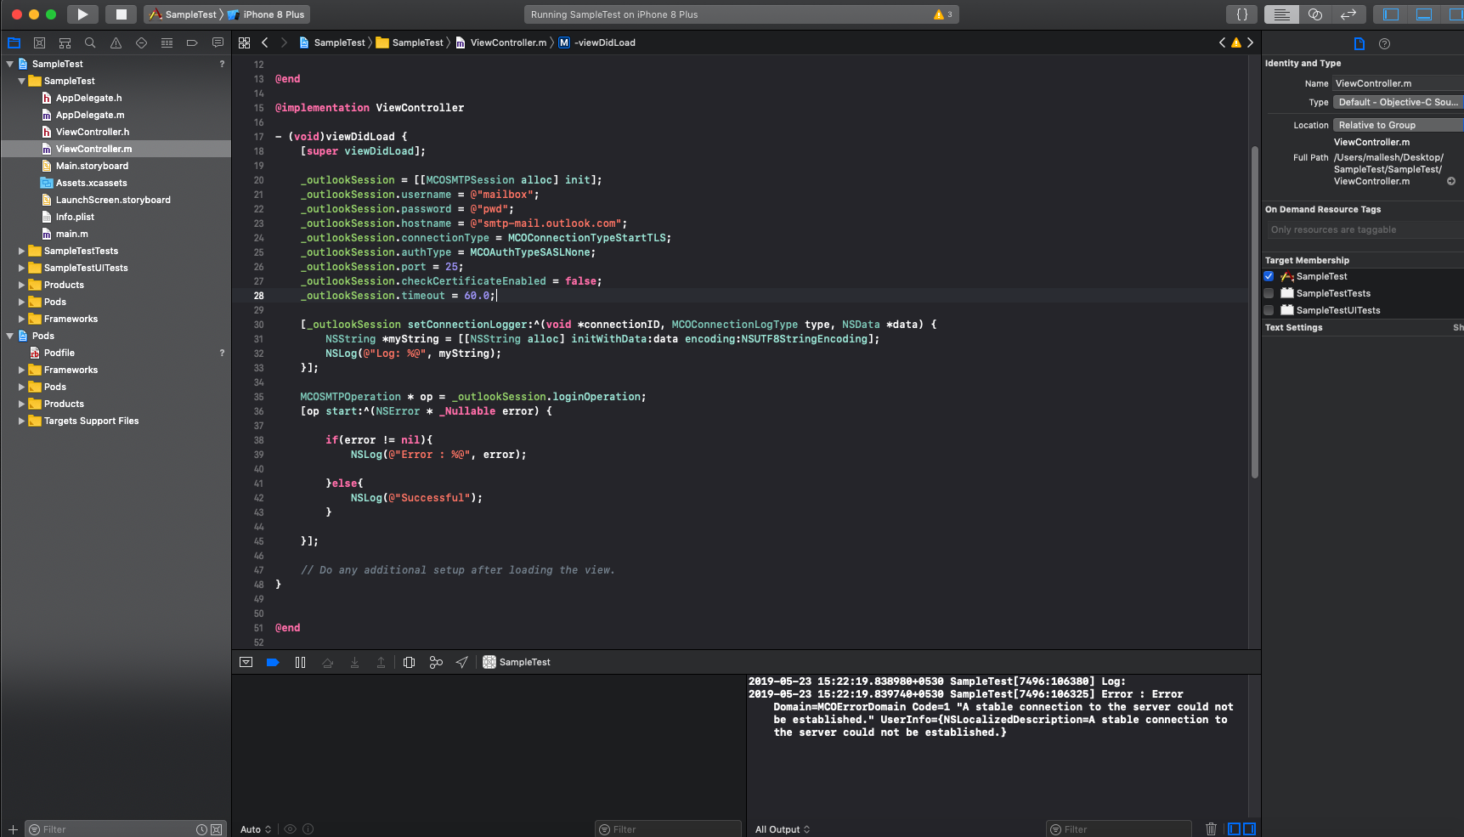Viewport: 1464px width, 837px height.
Task: Select the Report navigator speech bubble icon
Action: click(x=218, y=42)
